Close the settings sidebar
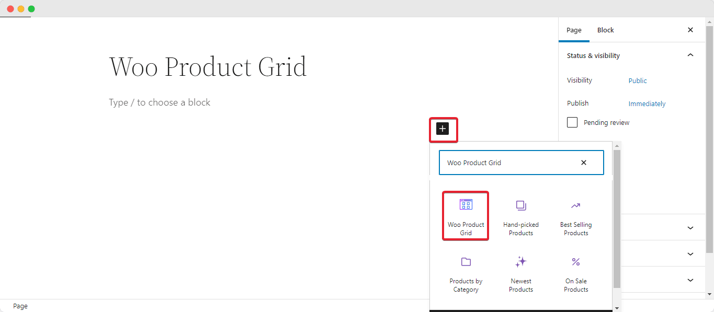The width and height of the screenshot is (714, 312). click(690, 30)
